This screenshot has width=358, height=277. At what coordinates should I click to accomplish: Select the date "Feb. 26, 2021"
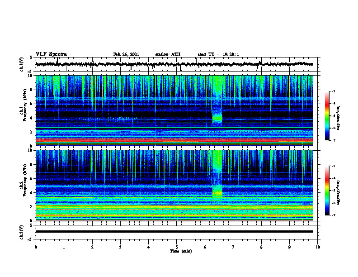pos(126,54)
